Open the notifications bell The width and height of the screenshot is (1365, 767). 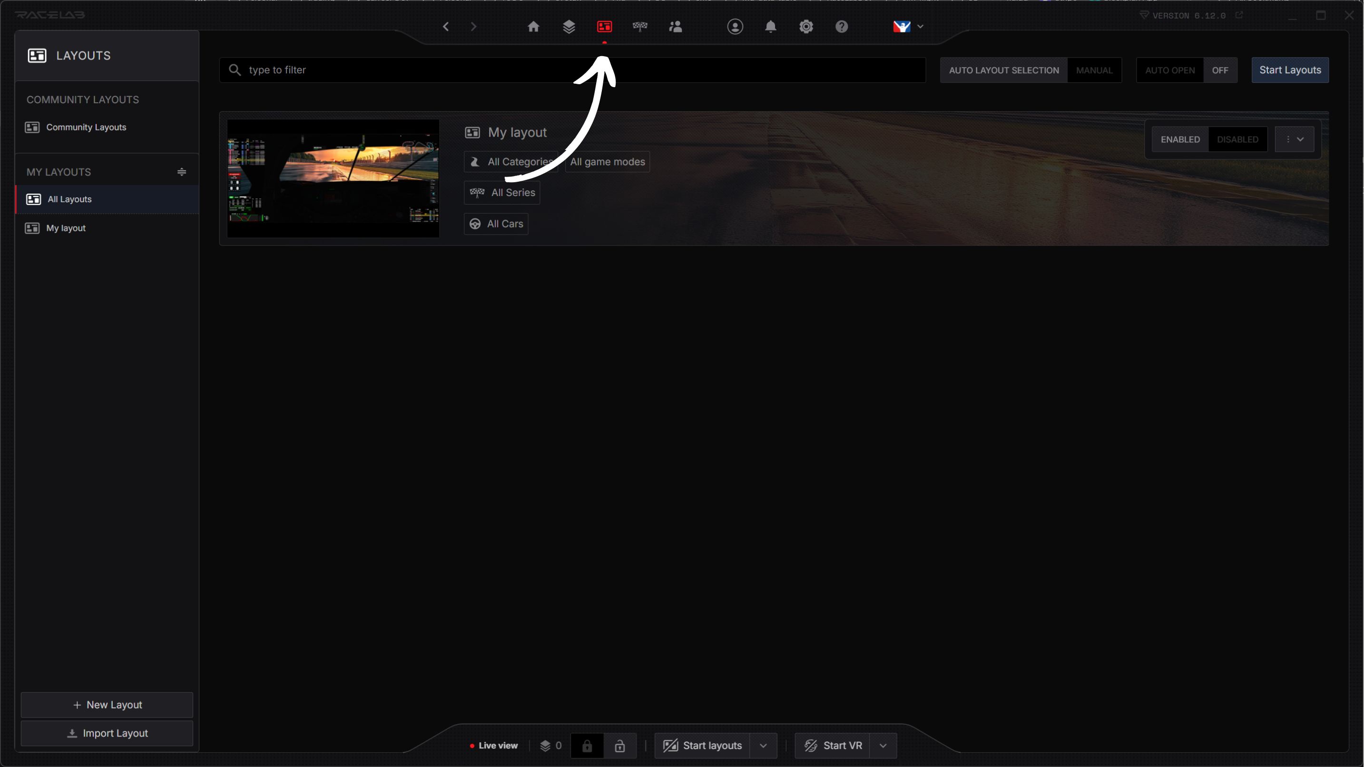770,27
